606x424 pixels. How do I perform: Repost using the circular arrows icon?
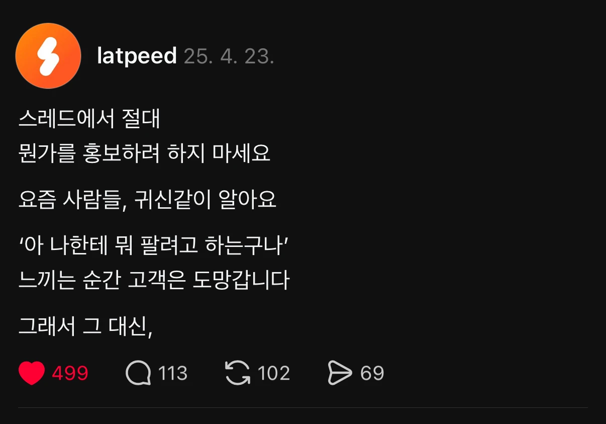(x=237, y=373)
